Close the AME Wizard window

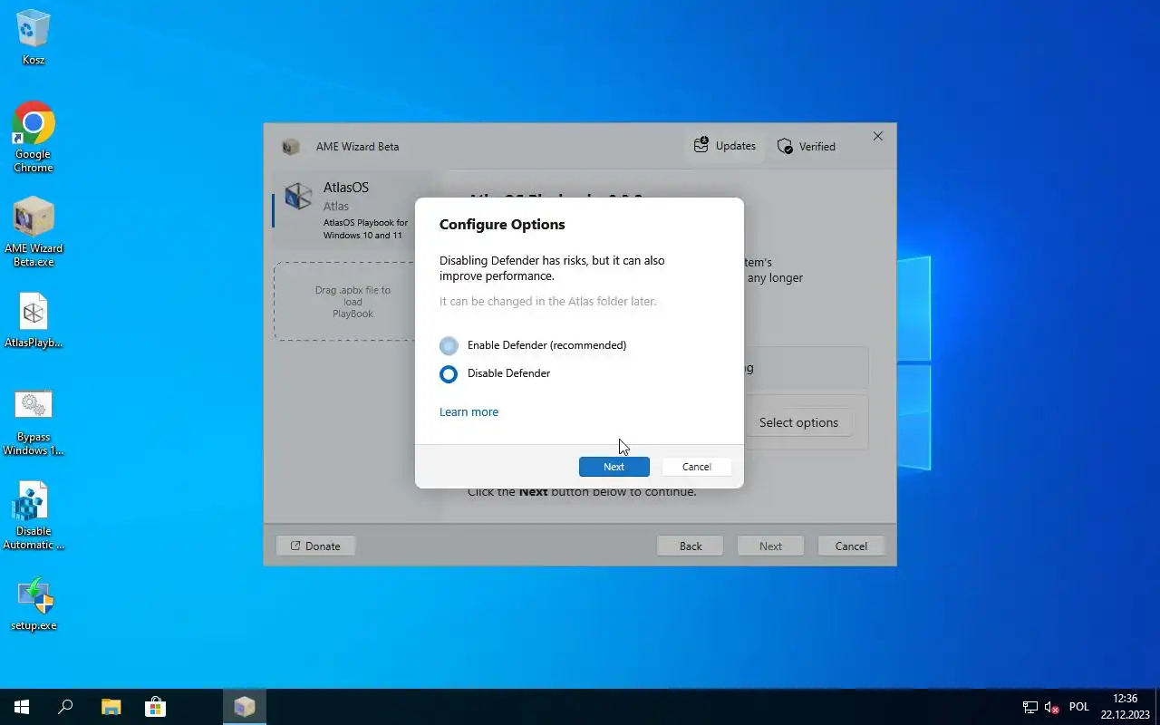877,136
